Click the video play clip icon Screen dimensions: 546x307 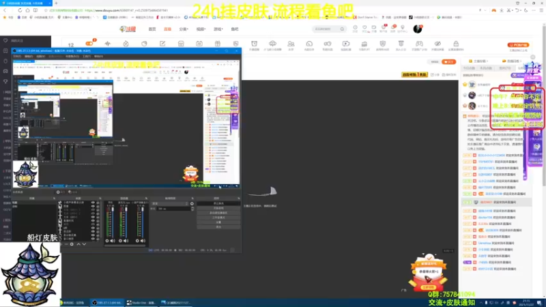point(346,44)
